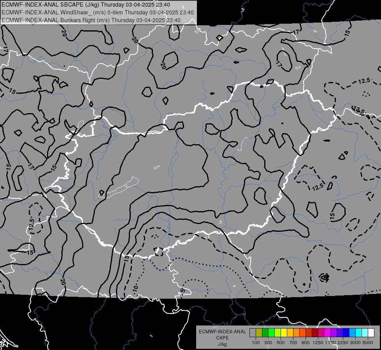Click the orange-red swatch left of 900
This screenshot has height=350, width=381.
point(302,333)
